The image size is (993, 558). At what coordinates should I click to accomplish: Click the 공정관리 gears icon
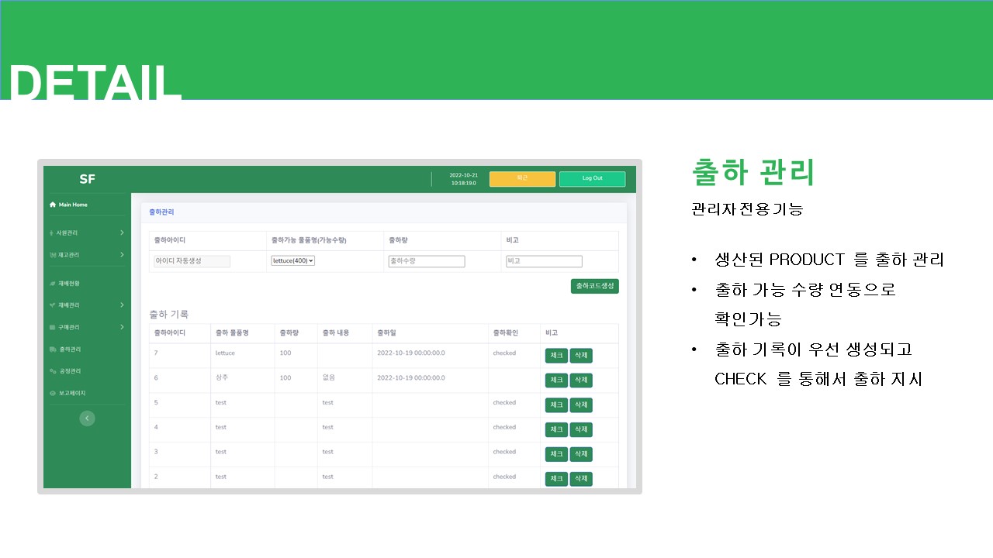point(52,371)
